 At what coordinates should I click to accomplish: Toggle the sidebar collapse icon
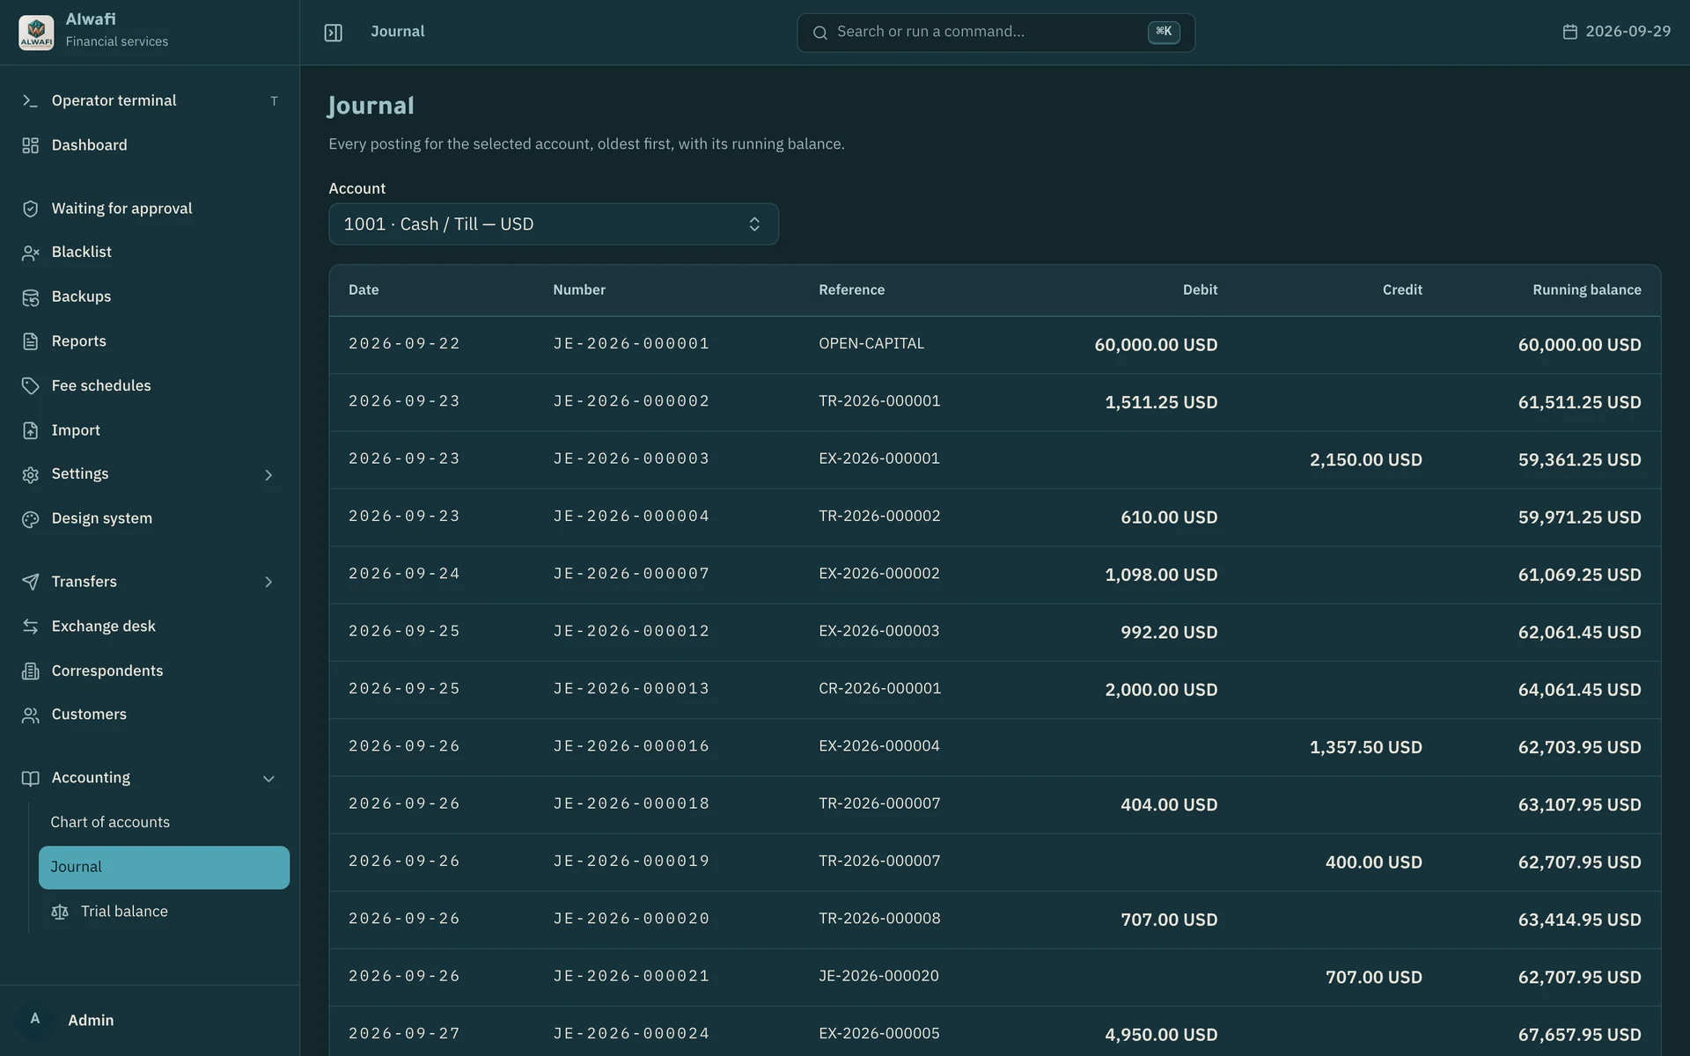(x=333, y=33)
